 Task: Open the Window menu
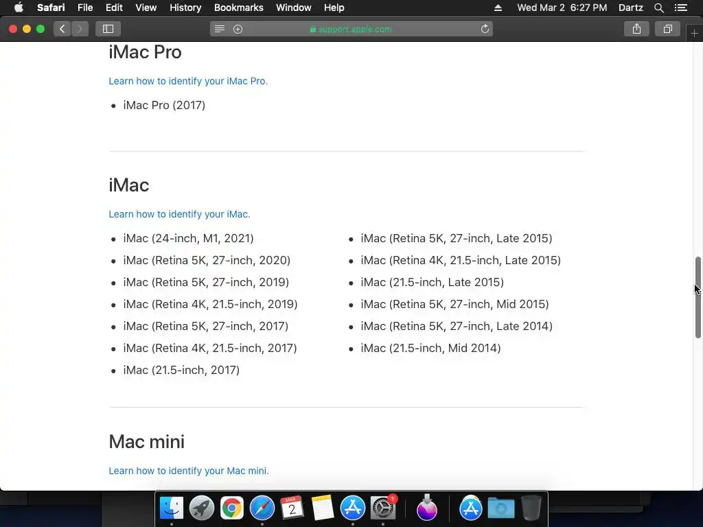(293, 8)
